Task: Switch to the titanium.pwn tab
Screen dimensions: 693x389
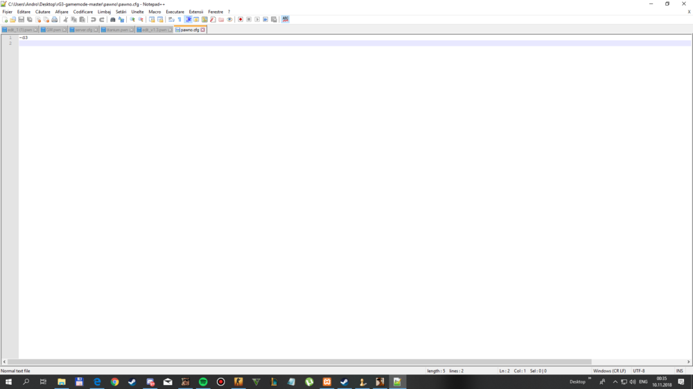Action: pyautogui.click(x=117, y=30)
